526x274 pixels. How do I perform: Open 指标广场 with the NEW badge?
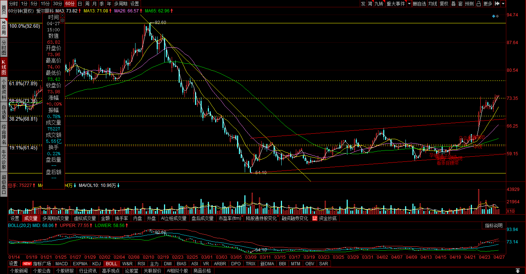coord(37,263)
